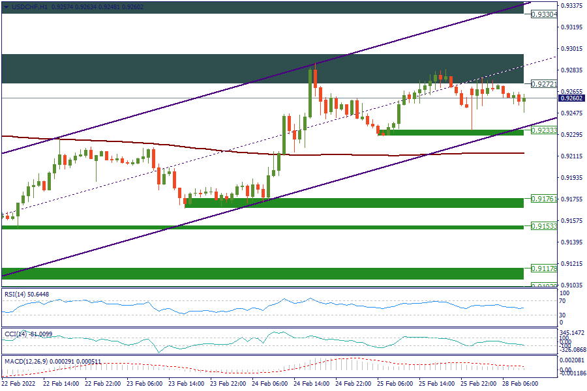Click the 22 Feb 2022 date label

(x=20, y=384)
